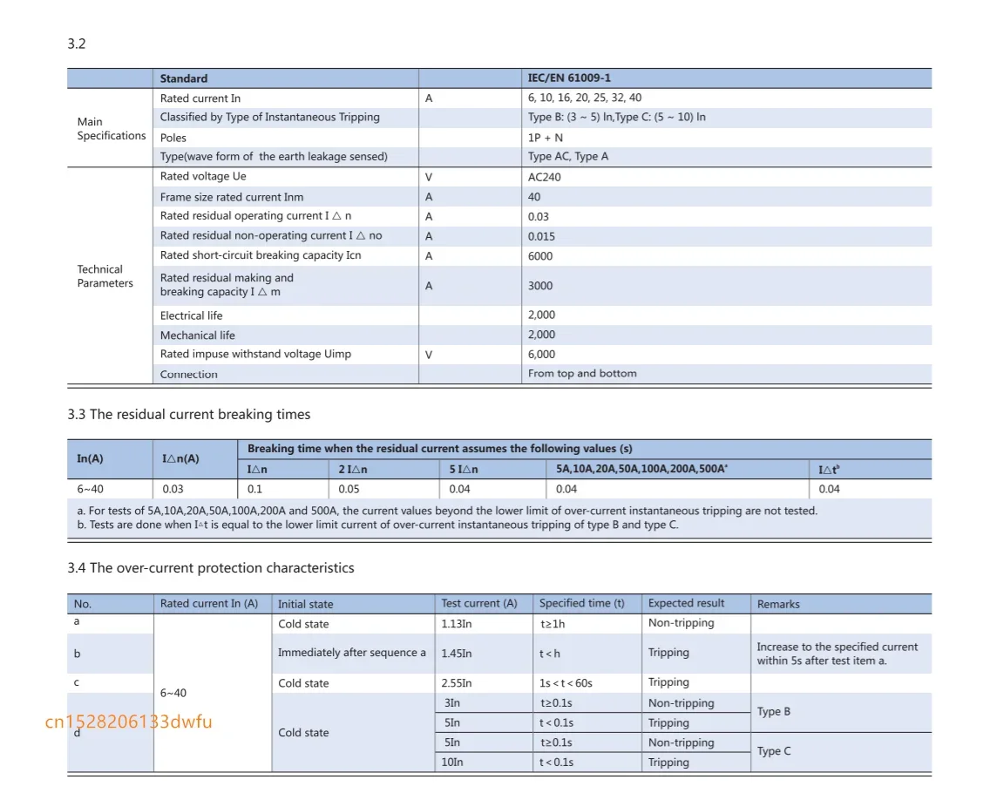Select the "Breaking time when the residual current" header

(x=439, y=449)
